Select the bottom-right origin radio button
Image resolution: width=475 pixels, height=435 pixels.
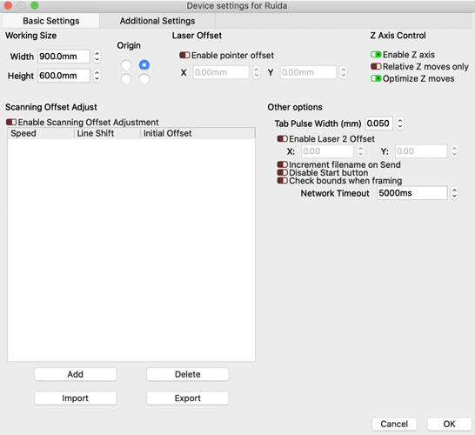pyautogui.click(x=144, y=79)
